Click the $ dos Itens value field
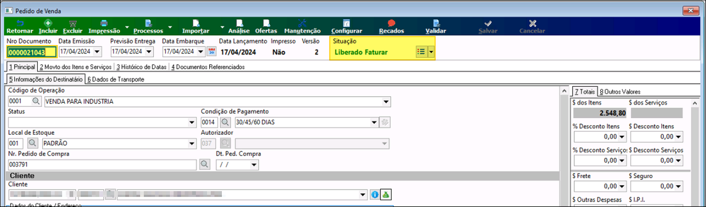706x207 pixels. [600, 113]
